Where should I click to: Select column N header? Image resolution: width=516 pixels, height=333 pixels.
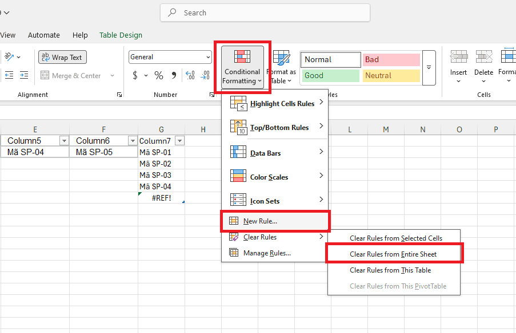pyautogui.click(x=422, y=129)
